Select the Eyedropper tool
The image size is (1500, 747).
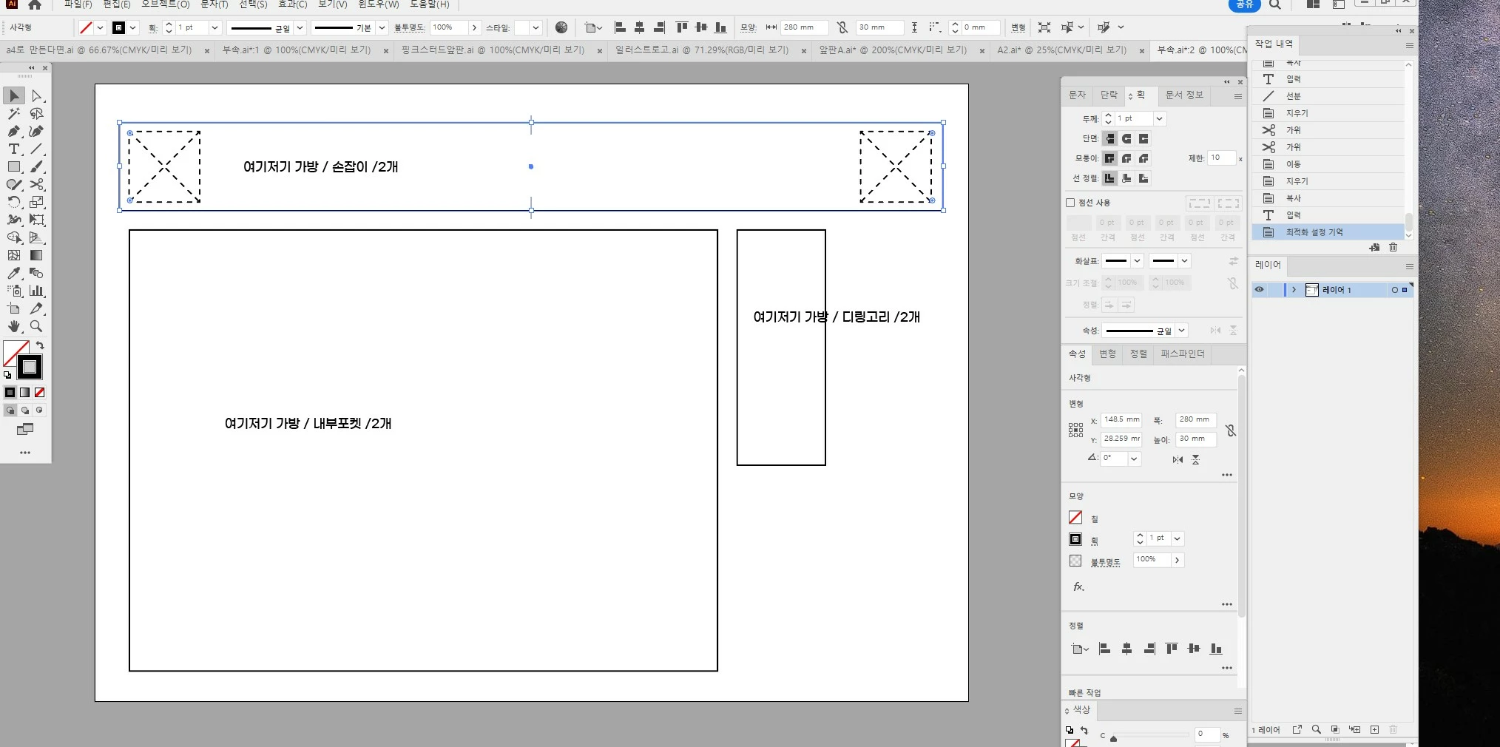(14, 274)
